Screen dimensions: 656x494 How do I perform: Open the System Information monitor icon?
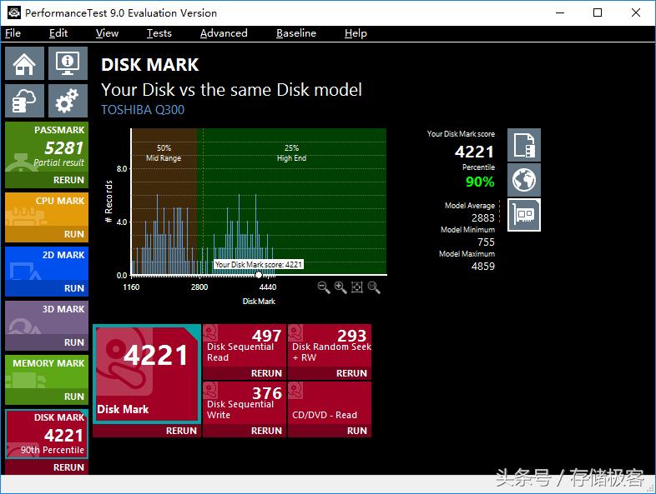click(67, 64)
